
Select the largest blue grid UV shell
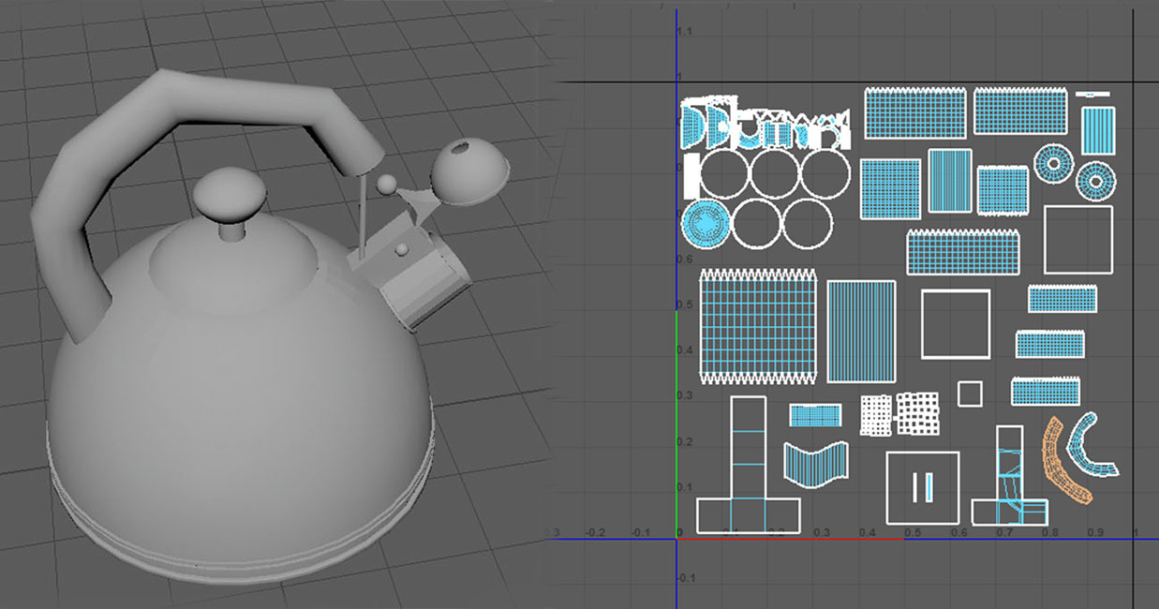758,327
